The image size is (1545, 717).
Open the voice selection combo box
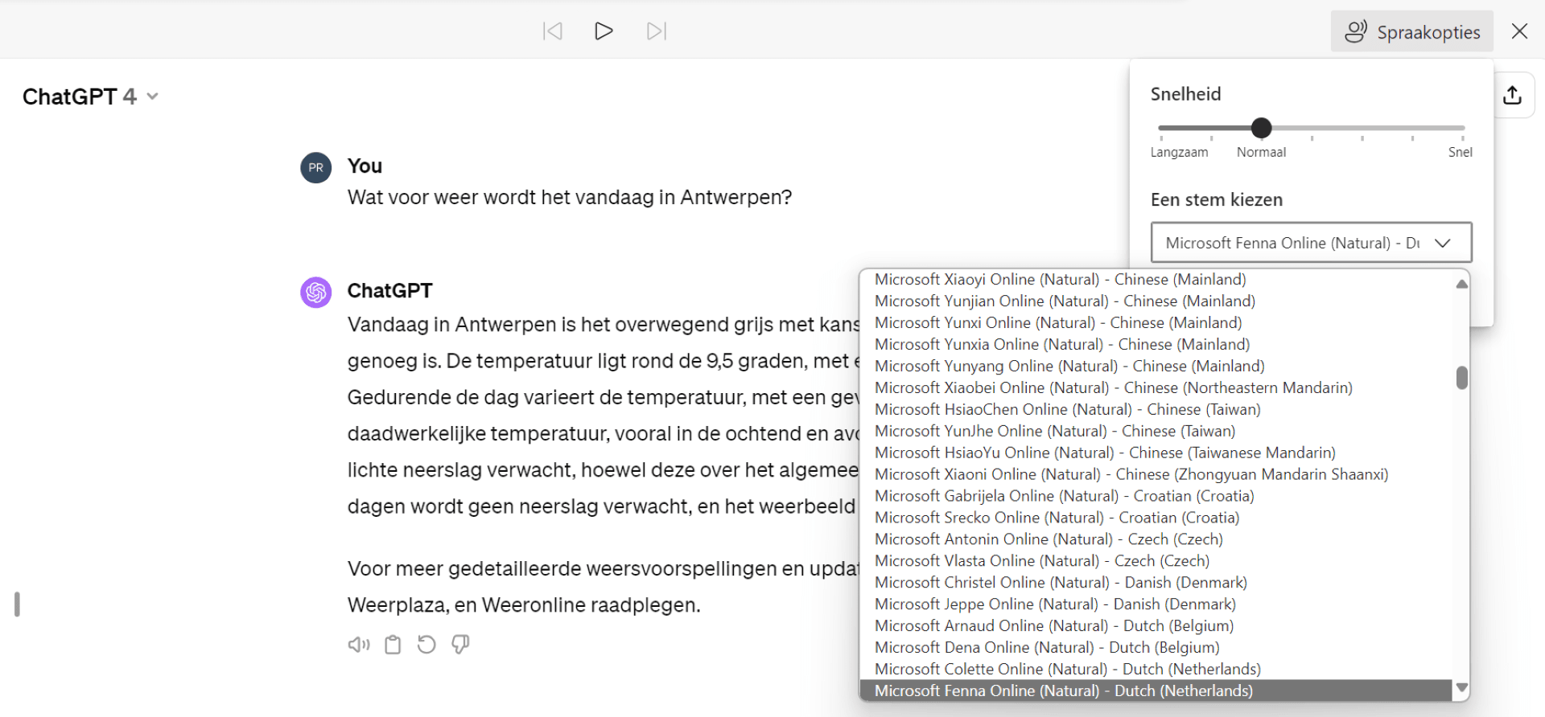[1312, 243]
